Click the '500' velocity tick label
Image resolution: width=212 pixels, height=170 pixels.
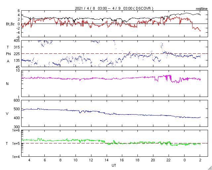tap(17, 109)
